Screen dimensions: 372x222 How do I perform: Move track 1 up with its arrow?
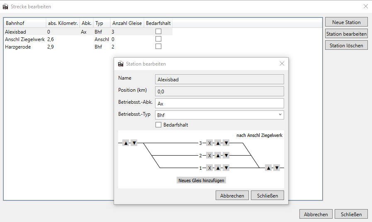pyautogui.click(x=218, y=168)
